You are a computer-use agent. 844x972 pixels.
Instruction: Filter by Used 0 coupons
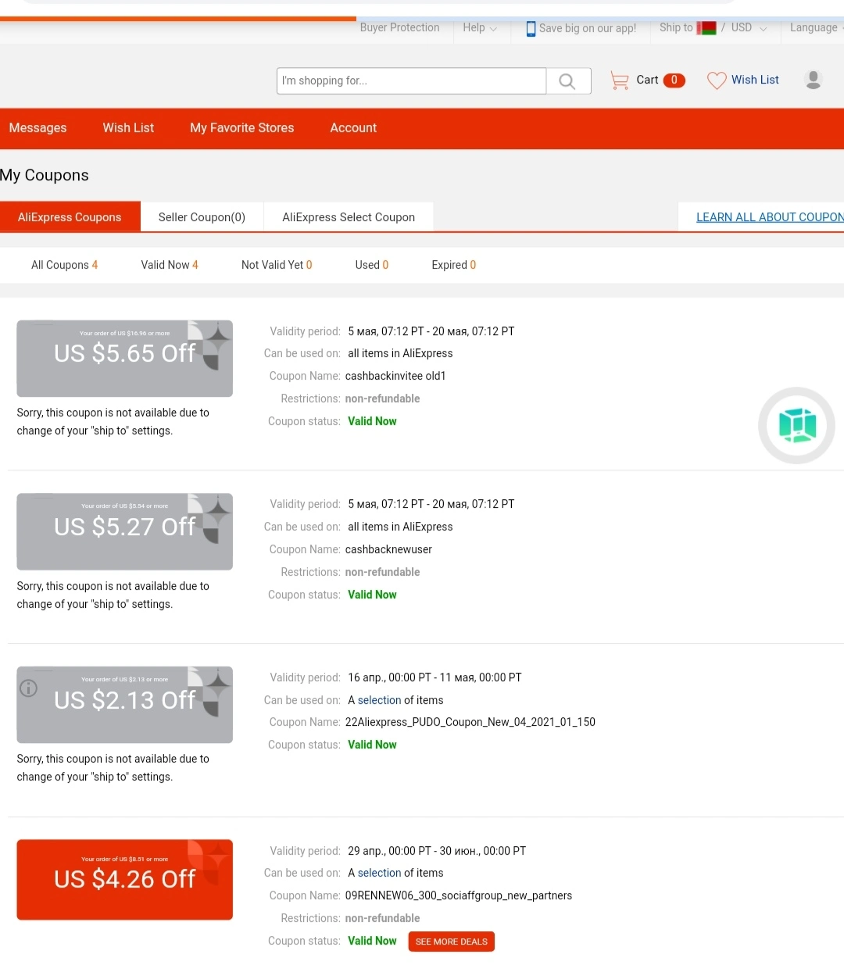coord(372,265)
